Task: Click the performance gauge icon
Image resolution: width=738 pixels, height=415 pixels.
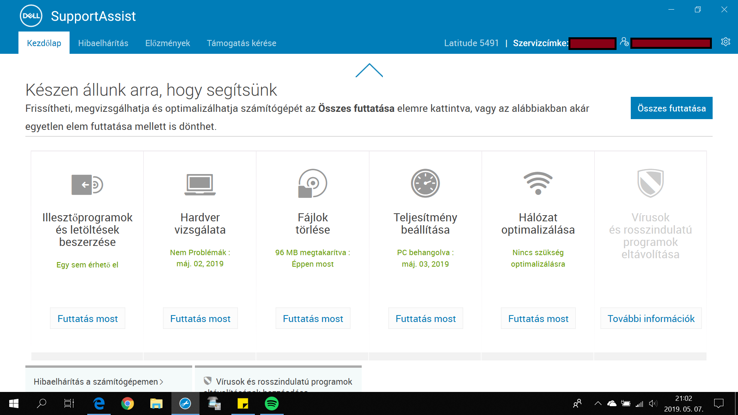Action: point(425,183)
